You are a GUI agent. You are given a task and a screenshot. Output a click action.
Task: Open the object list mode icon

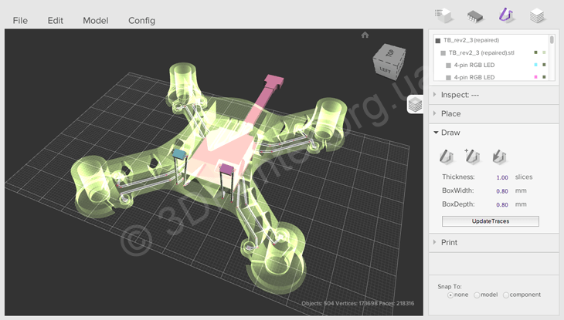point(443,15)
